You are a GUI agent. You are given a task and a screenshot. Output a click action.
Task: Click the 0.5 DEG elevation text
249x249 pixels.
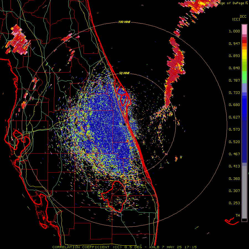click(x=133, y=247)
